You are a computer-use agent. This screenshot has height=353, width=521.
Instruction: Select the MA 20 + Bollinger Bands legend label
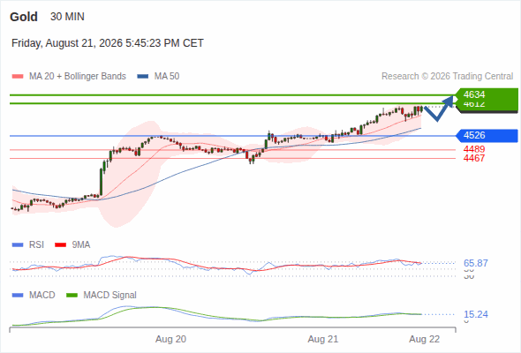click(78, 77)
